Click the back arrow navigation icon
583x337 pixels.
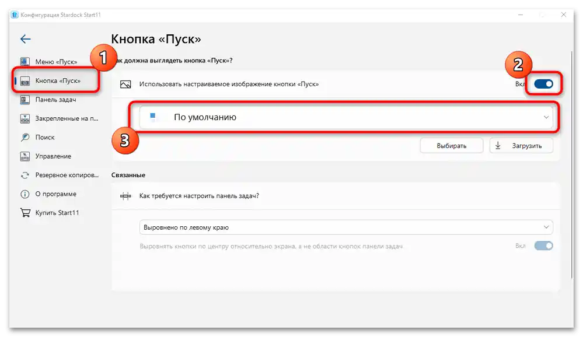[25, 38]
